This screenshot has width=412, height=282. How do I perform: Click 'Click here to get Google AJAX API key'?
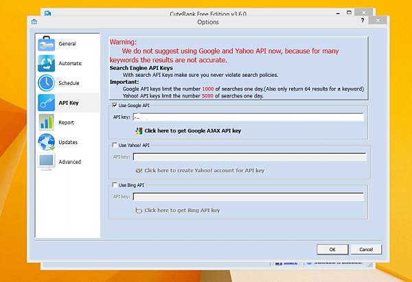192,131
